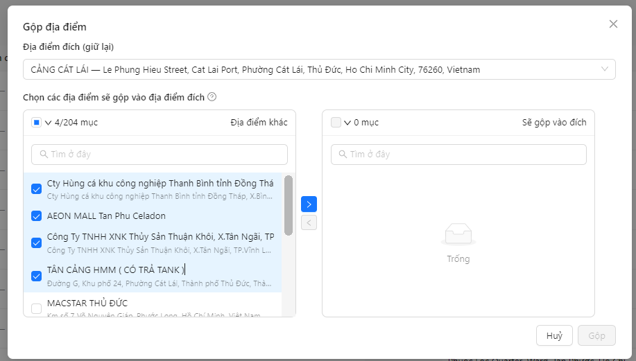Screen dimensions: 636x361
Task: Click the Huỷ cancel button
Action: pyautogui.click(x=554, y=335)
